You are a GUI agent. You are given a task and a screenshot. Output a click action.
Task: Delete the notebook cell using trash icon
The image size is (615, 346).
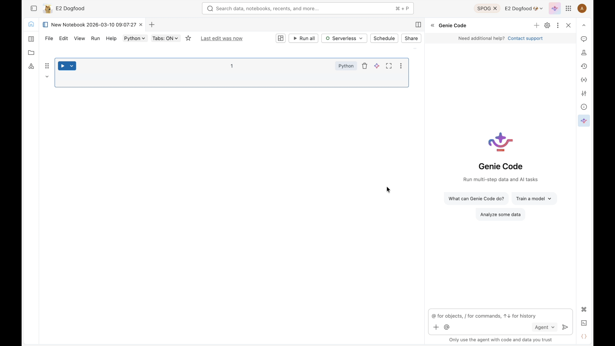[365, 66]
